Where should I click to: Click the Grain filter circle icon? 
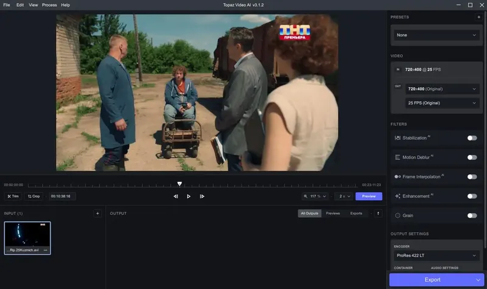pyautogui.click(x=398, y=215)
